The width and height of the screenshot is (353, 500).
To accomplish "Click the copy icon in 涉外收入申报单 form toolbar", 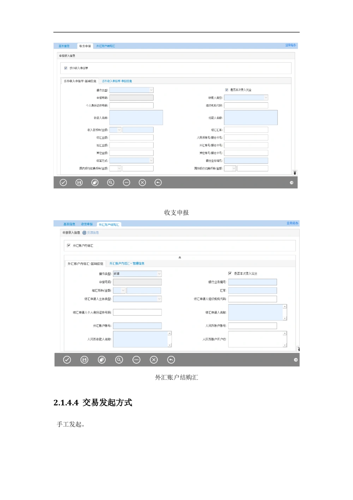I will point(95,182).
